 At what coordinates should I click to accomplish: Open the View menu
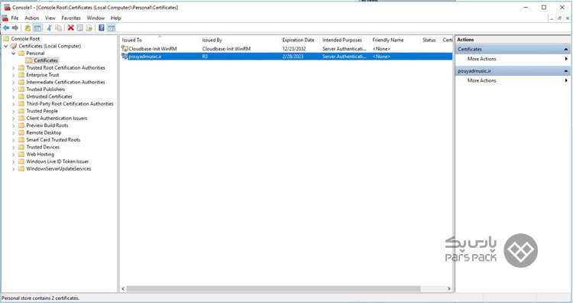tap(50, 18)
